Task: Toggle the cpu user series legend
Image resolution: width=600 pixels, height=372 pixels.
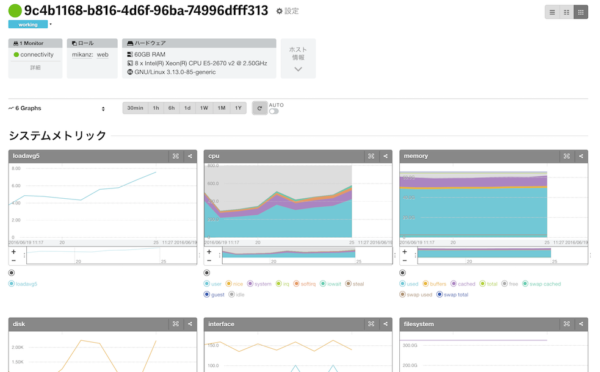Action: pyautogui.click(x=212, y=284)
